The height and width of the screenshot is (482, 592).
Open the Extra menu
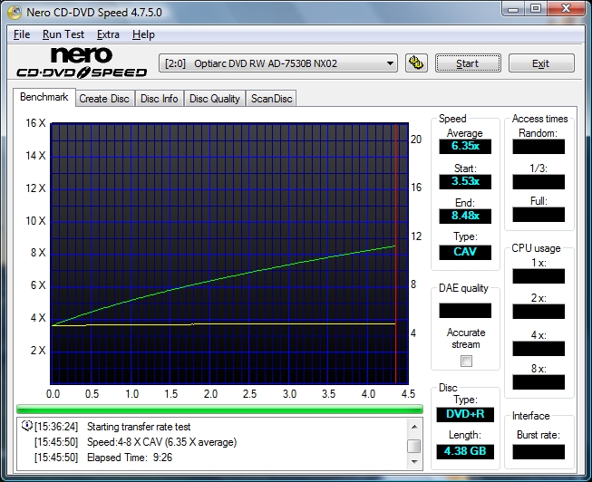pyautogui.click(x=108, y=34)
